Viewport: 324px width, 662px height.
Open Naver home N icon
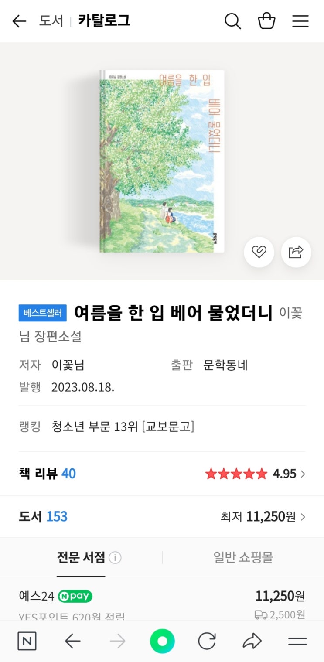pos(27,641)
